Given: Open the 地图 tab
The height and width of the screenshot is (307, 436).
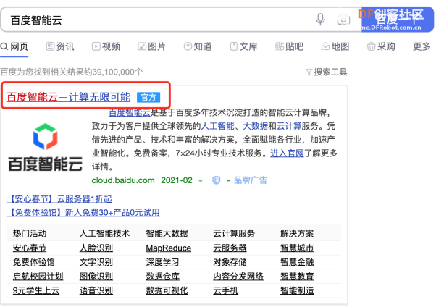Looking at the screenshot, I should (x=335, y=46).
